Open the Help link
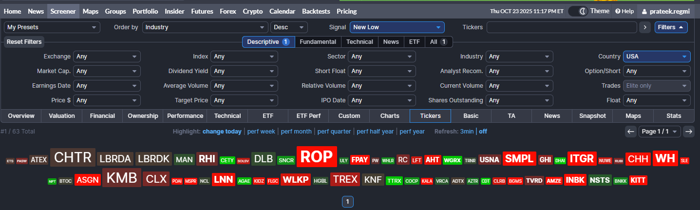 (x=624, y=11)
